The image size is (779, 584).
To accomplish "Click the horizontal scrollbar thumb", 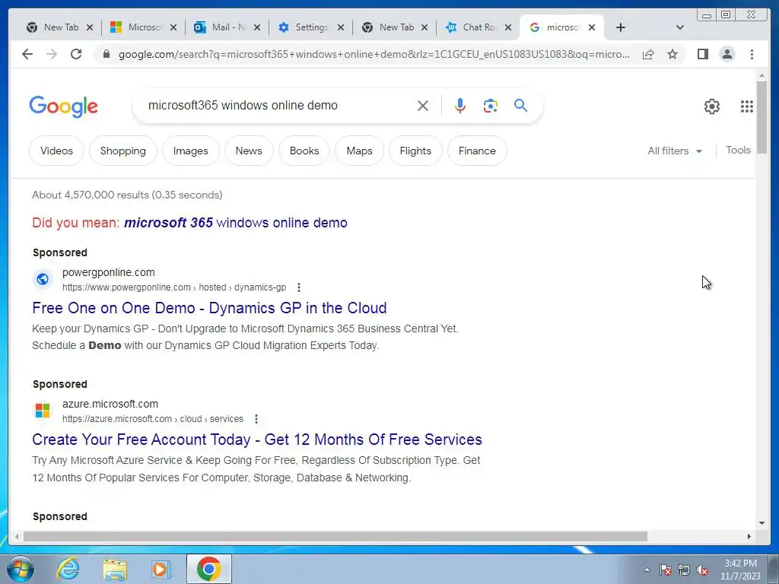I will 335,536.
